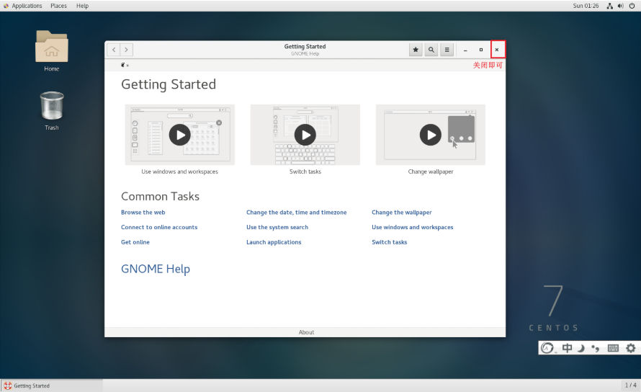Follow the Browse the web link
Viewport: 641px width, 392px height.
[143, 213]
